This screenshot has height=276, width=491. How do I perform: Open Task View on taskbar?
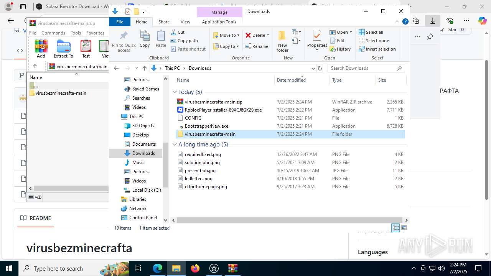click(138, 268)
